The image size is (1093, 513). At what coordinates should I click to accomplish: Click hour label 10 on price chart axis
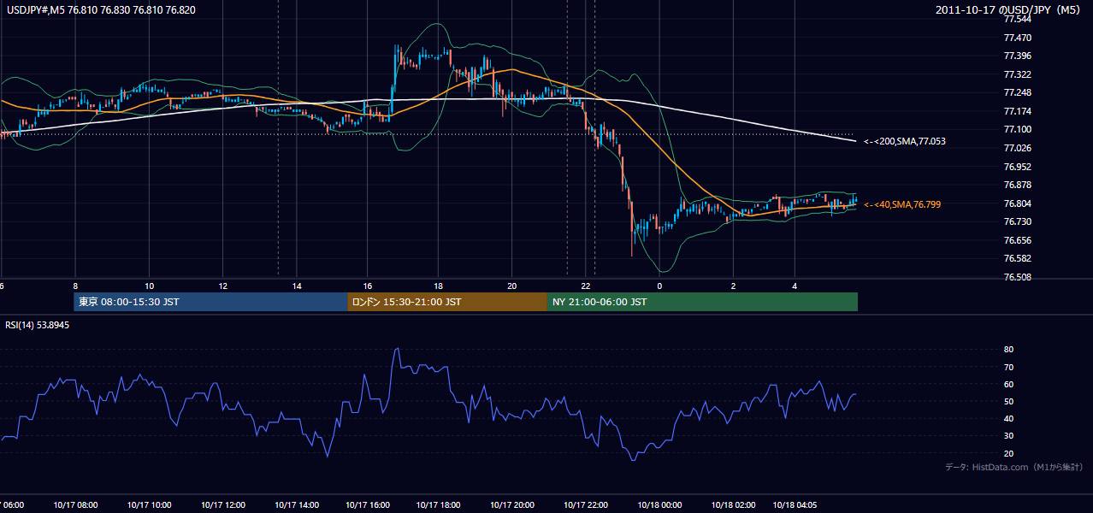pyautogui.click(x=149, y=286)
